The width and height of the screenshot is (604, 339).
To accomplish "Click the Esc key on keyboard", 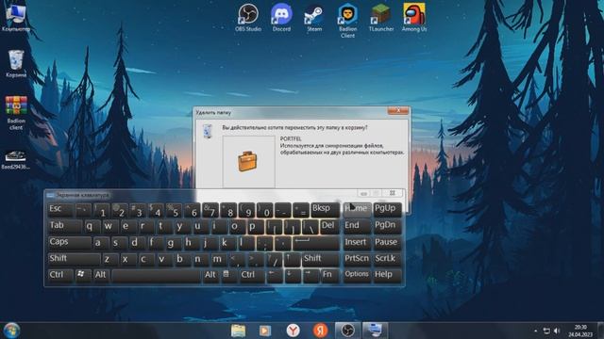I will coord(60,210).
